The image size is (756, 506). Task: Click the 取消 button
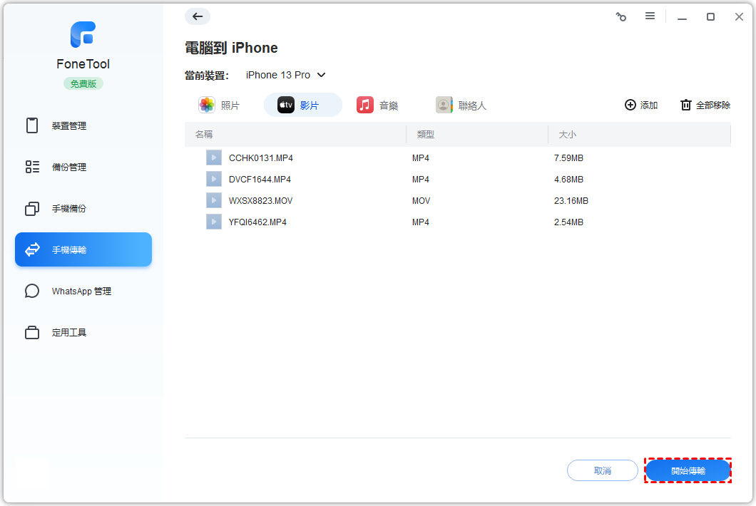[602, 470]
